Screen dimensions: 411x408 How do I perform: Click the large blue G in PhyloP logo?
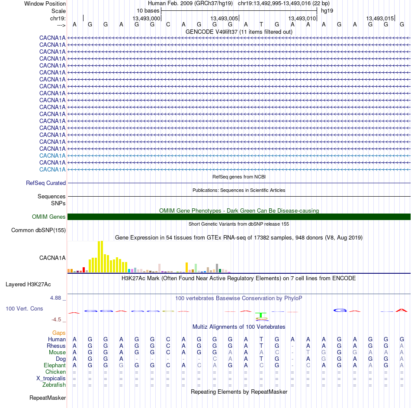340,311
